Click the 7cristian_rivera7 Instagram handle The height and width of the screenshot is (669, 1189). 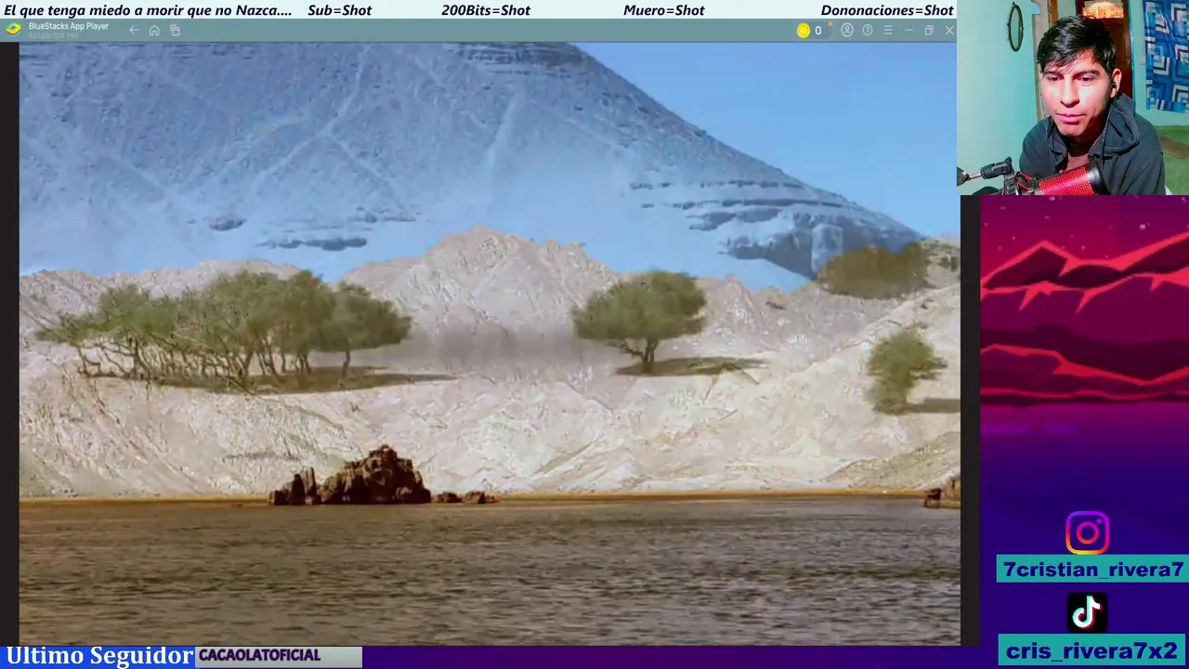point(1093,570)
